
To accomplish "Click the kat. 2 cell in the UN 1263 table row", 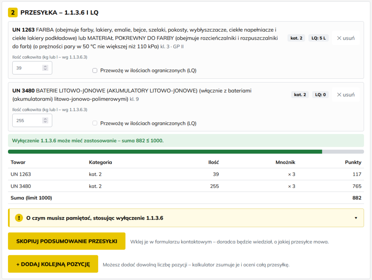I will click(x=95, y=174).
